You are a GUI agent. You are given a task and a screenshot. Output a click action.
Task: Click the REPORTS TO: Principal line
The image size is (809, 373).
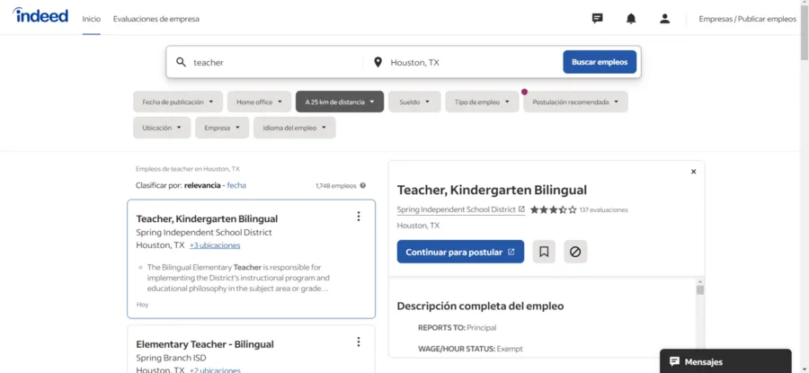[x=458, y=327]
